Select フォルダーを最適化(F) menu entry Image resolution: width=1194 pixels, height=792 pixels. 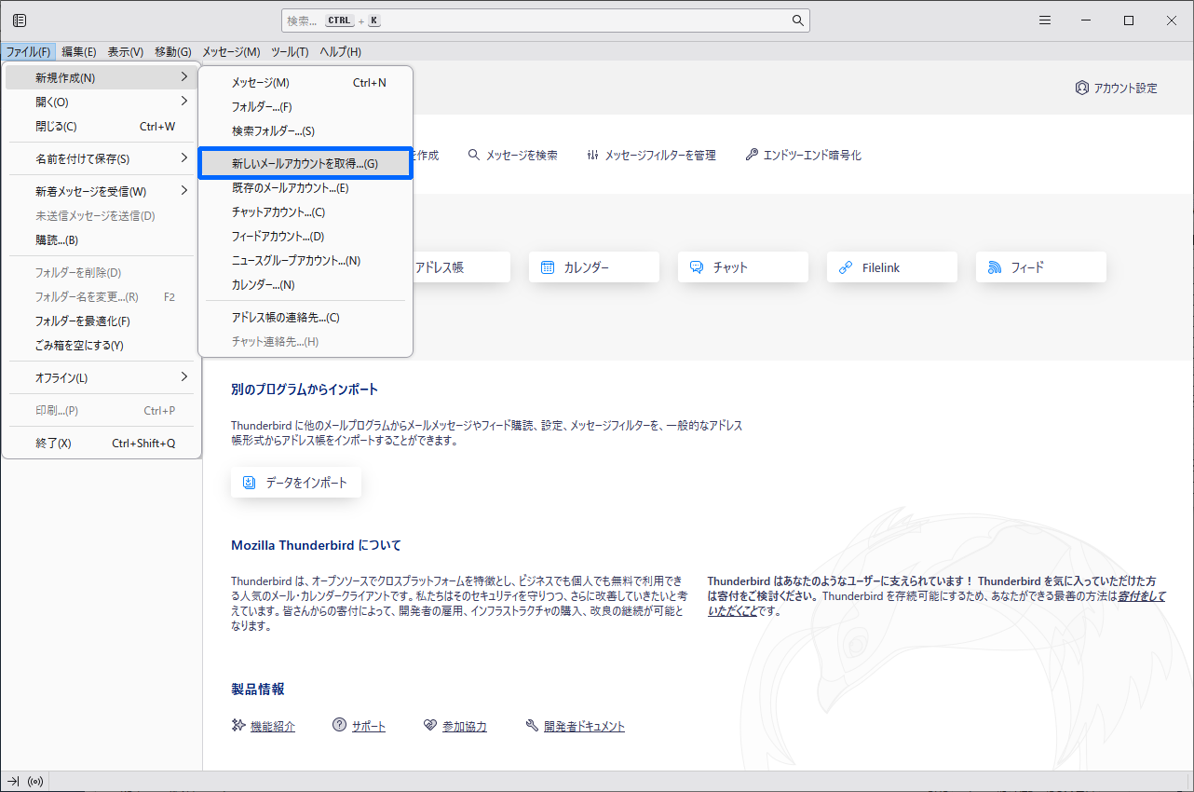[103, 321]
